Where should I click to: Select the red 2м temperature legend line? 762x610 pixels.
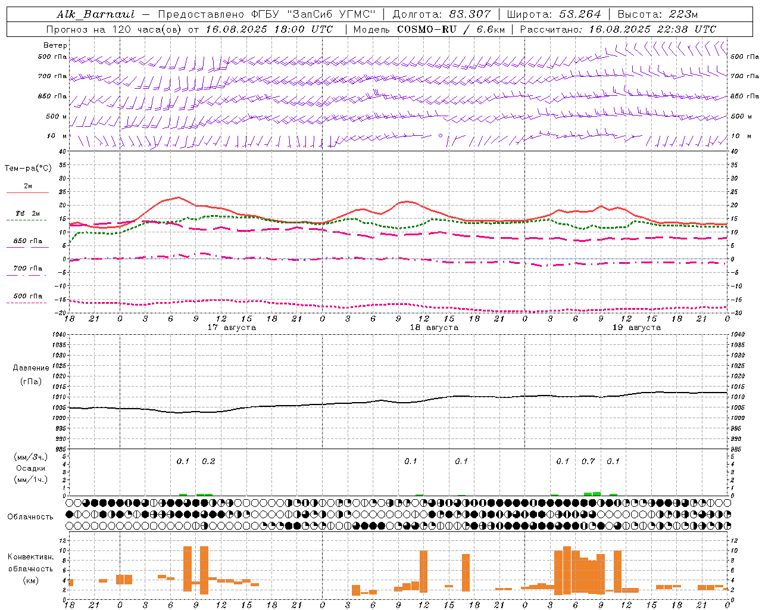(27, 192)
